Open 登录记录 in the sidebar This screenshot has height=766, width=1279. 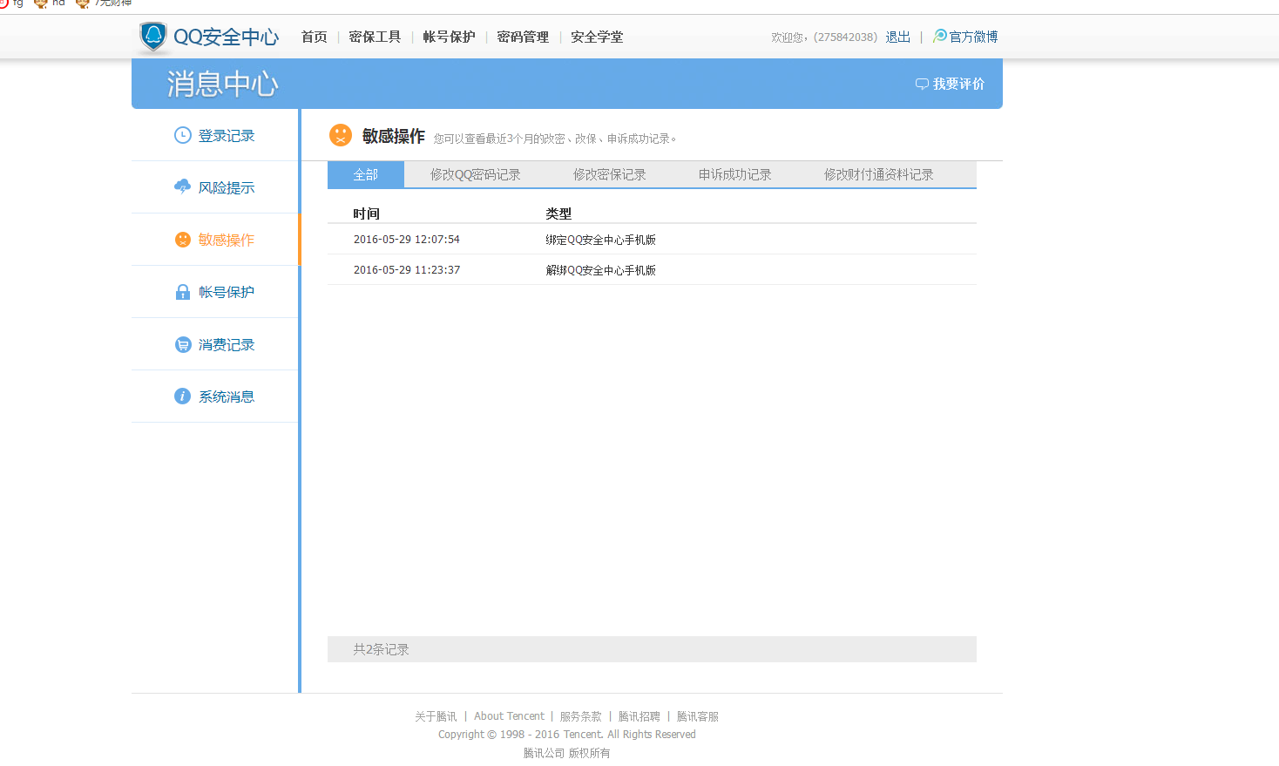[x=227, y=135]
